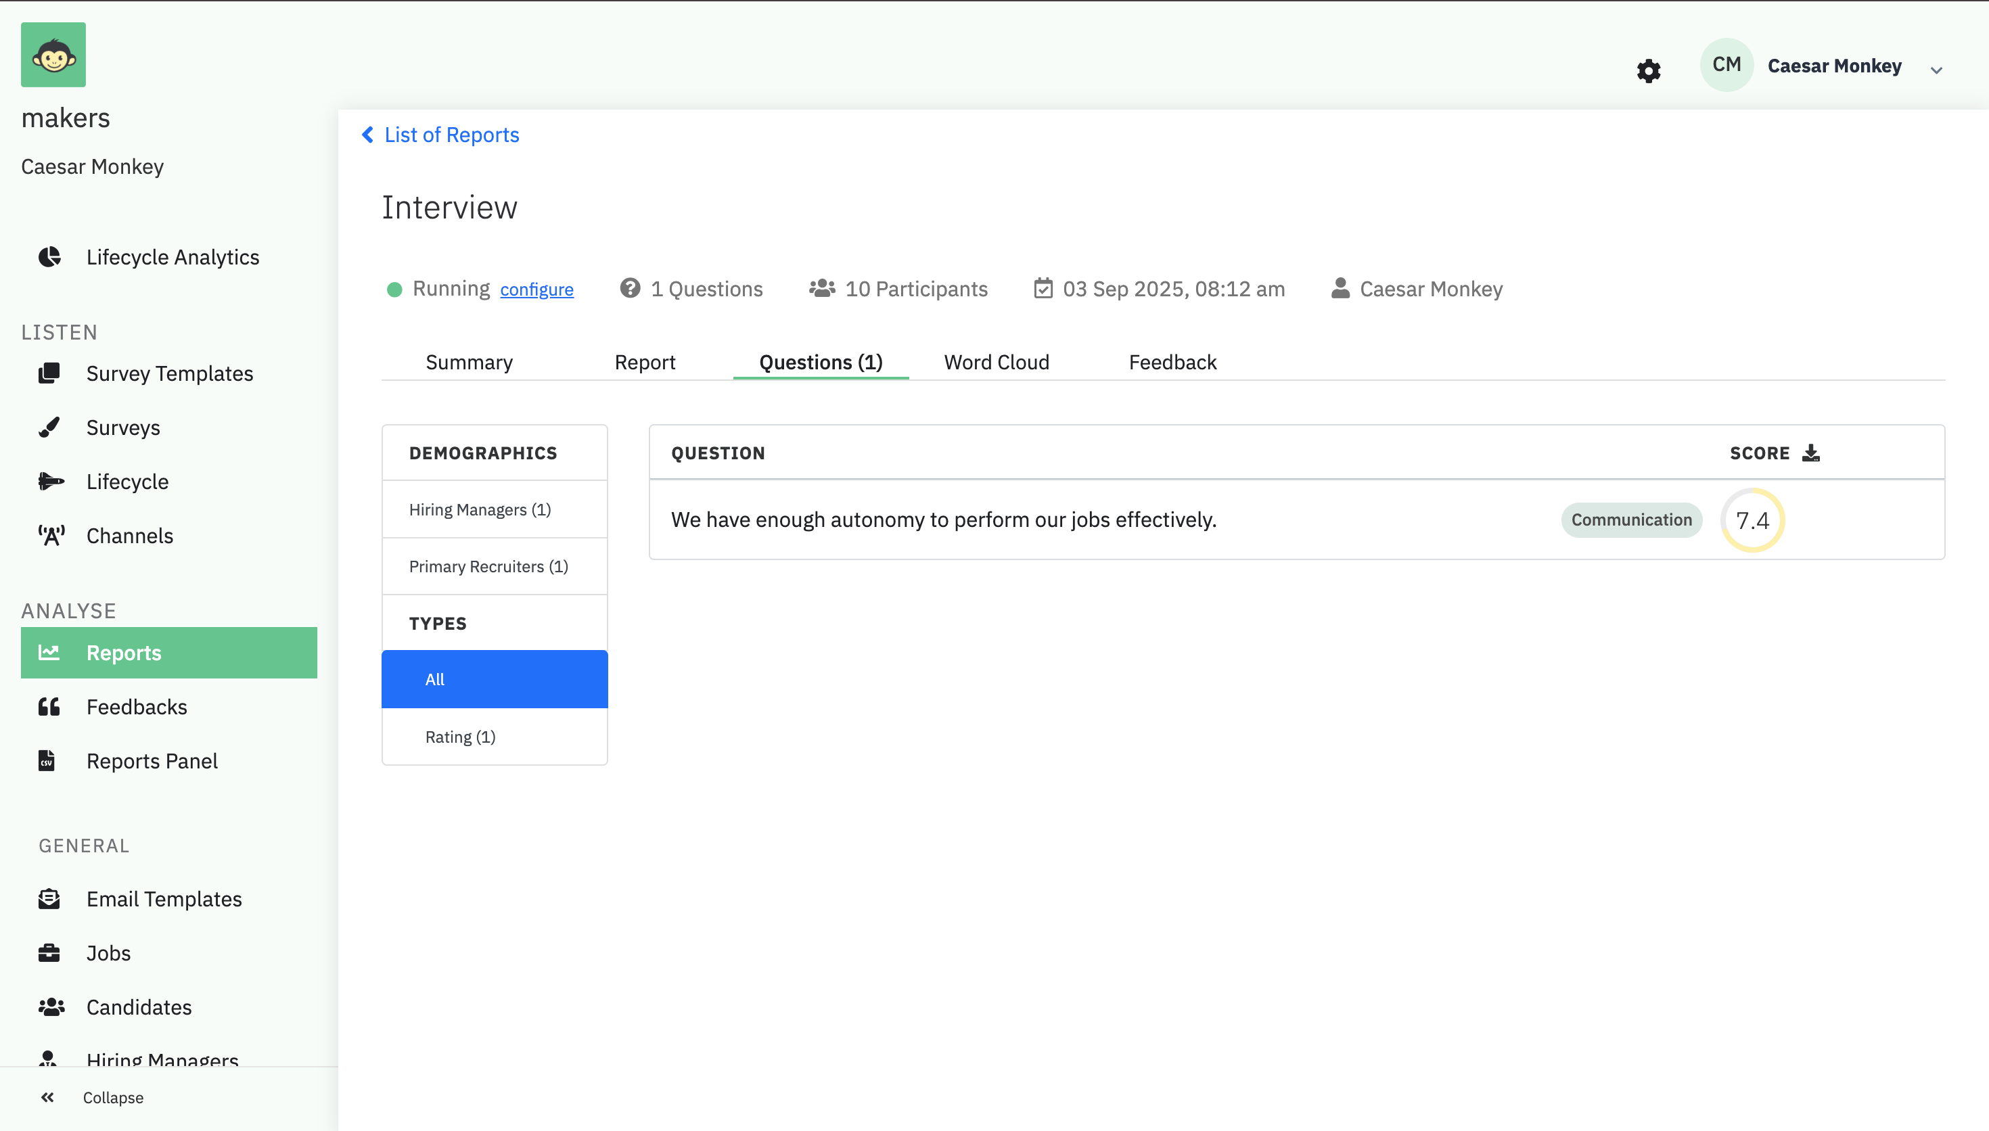Expand the Caesar Monkey account dropdown arrow
Image resolution: width=1989 pixels, height=1131 pixels.
[1936, 70]
